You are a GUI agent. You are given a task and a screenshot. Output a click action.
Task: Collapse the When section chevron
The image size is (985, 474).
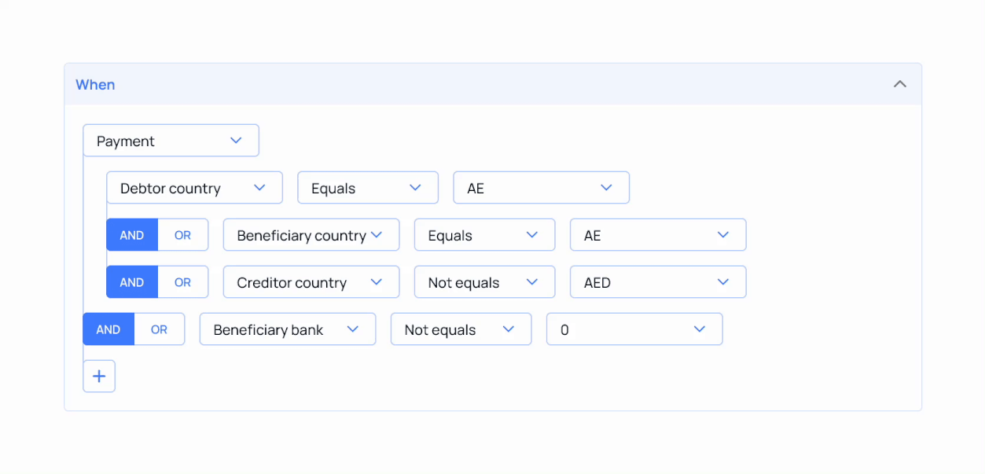point(900,84)
